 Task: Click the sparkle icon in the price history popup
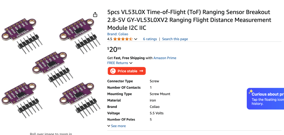(251, 91)
